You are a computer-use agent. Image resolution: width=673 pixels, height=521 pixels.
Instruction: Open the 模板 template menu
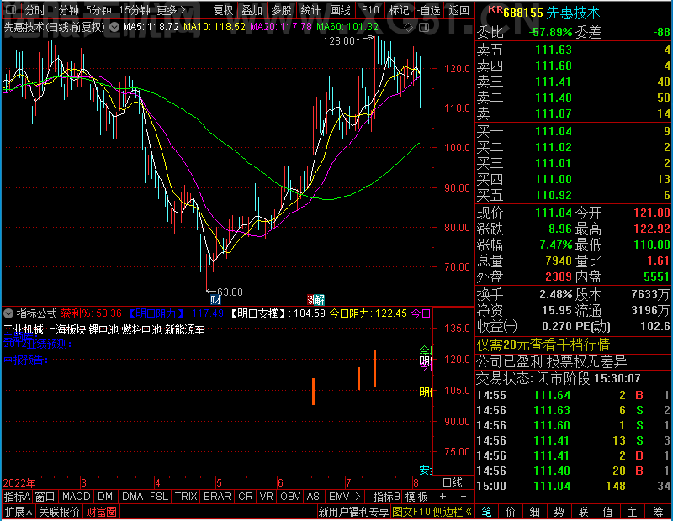(x=416, y=497)
